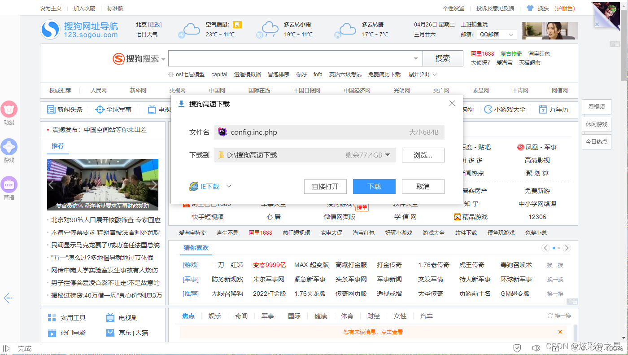
Task: Open 小游戏大全 category
Action: point(505,110)
